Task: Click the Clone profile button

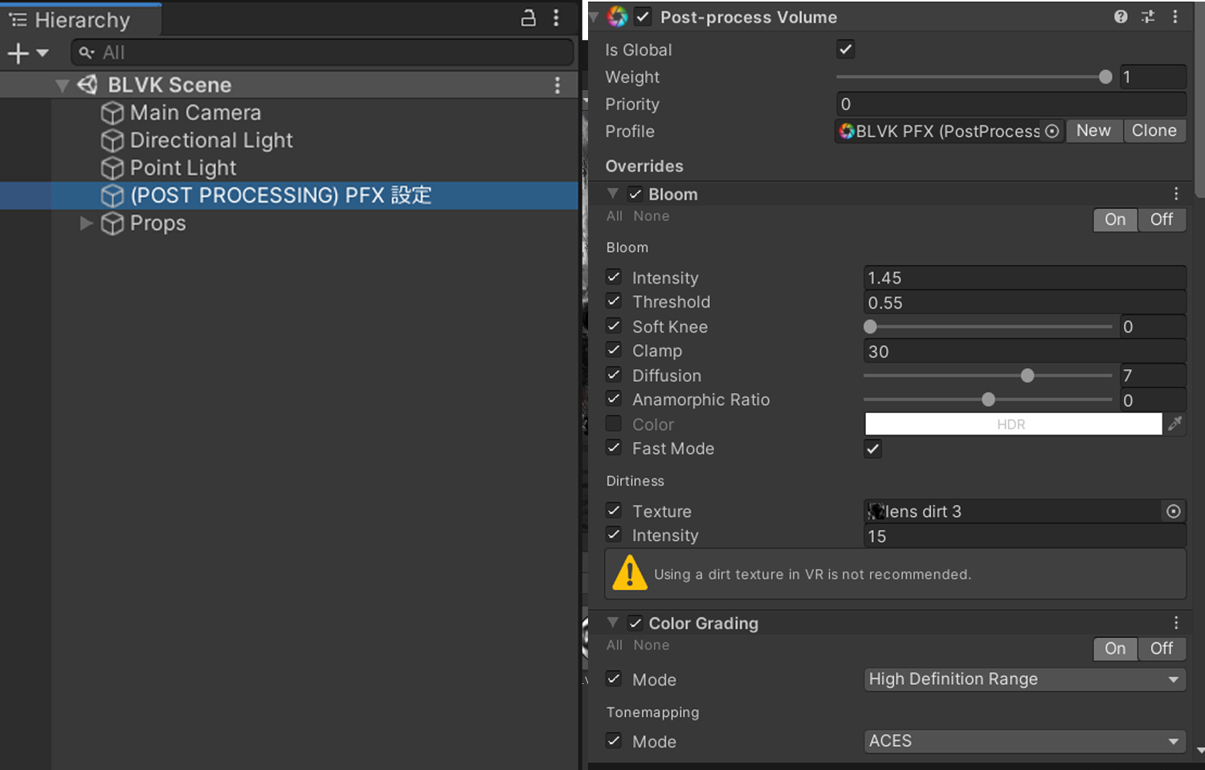Action: pyautogui.click(x=1154, y=131)
